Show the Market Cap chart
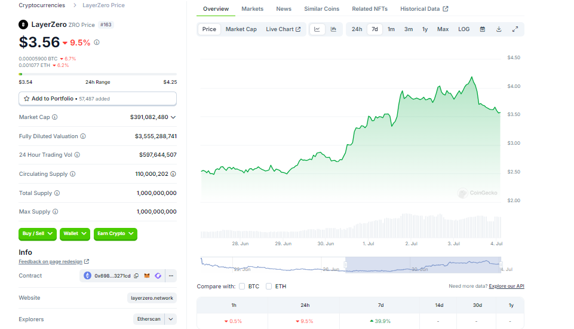Image resolution: width=574 pixels, height=329 pixels. click(x=241, y=29)
